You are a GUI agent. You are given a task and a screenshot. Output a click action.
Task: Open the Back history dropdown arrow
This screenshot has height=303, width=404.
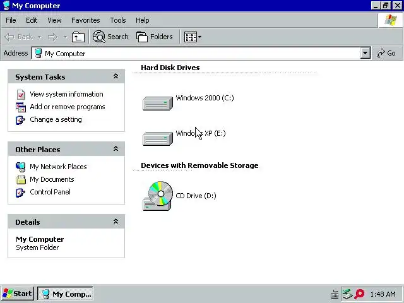coord(39,37)
